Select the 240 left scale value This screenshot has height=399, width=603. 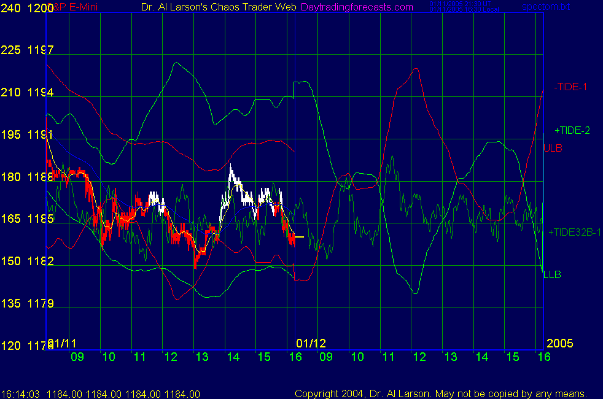tap(12, 8)
